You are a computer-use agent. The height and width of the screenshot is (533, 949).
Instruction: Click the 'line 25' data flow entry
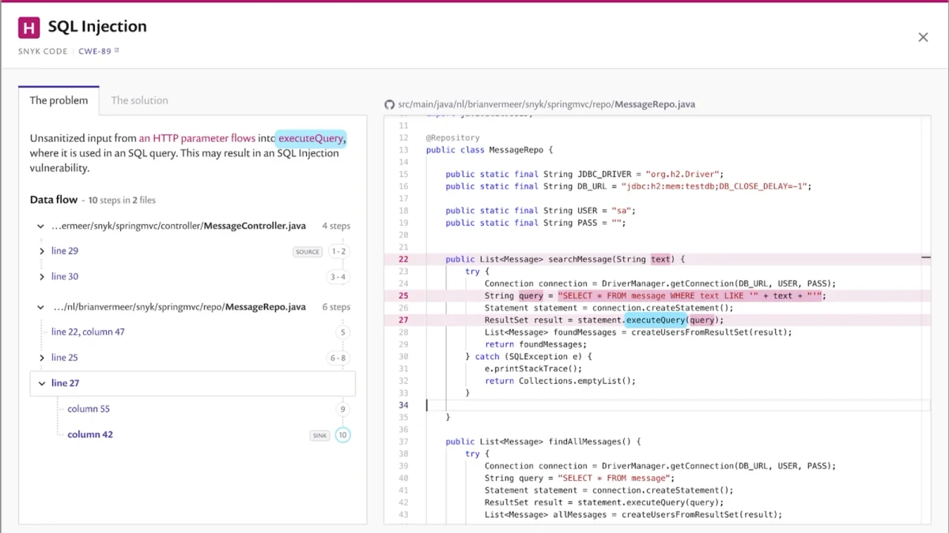65,358
